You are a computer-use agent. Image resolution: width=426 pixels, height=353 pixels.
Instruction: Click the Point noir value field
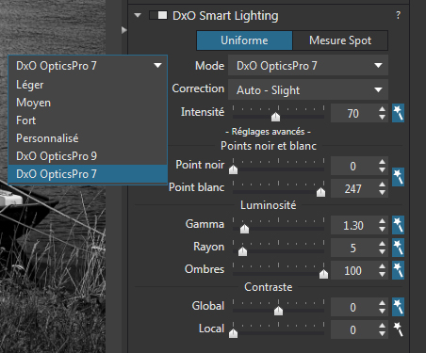click(353, 166)
